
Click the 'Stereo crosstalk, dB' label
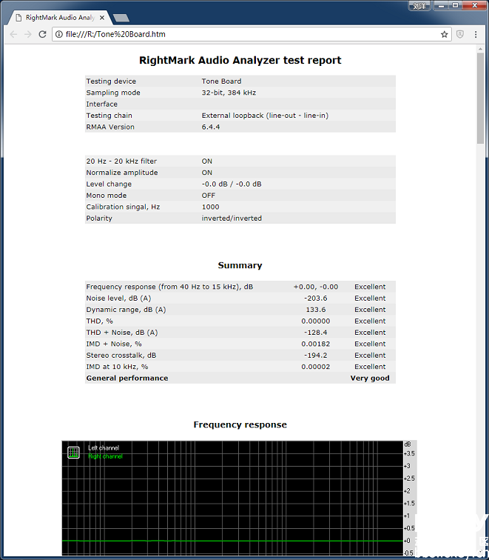pos(121,356)
